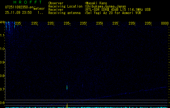Select the date stamp 25.11.09 23:50
This screenshot has width=170, height=108.
tap(18, 13)
